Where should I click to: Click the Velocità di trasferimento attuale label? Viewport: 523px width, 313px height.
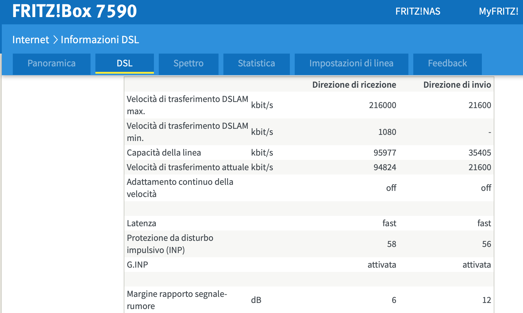(188, 167)
